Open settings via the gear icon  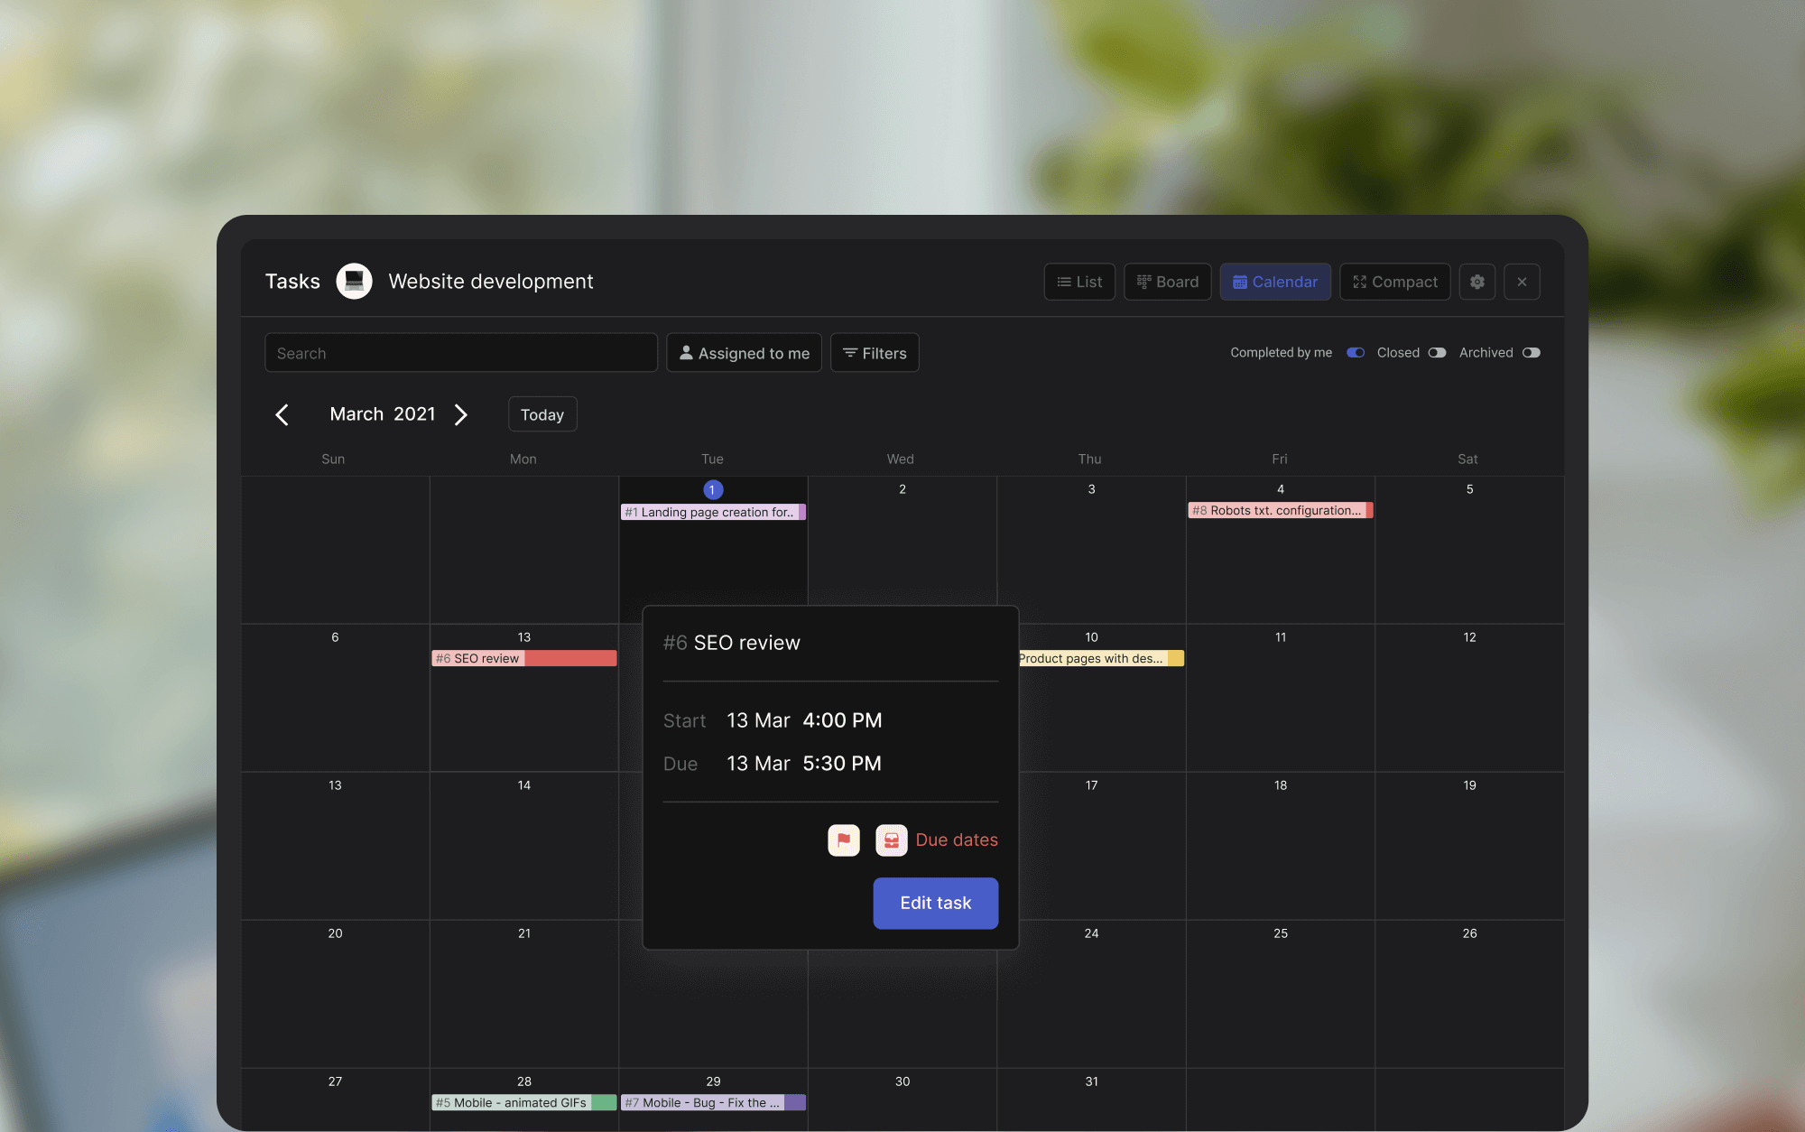pos(1476,282)
